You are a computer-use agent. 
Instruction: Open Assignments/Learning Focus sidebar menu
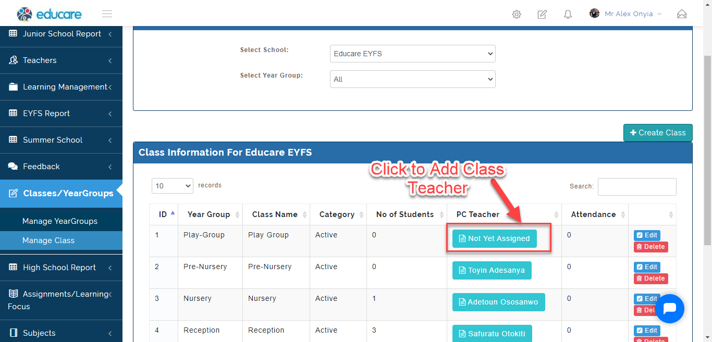(61, 300)
